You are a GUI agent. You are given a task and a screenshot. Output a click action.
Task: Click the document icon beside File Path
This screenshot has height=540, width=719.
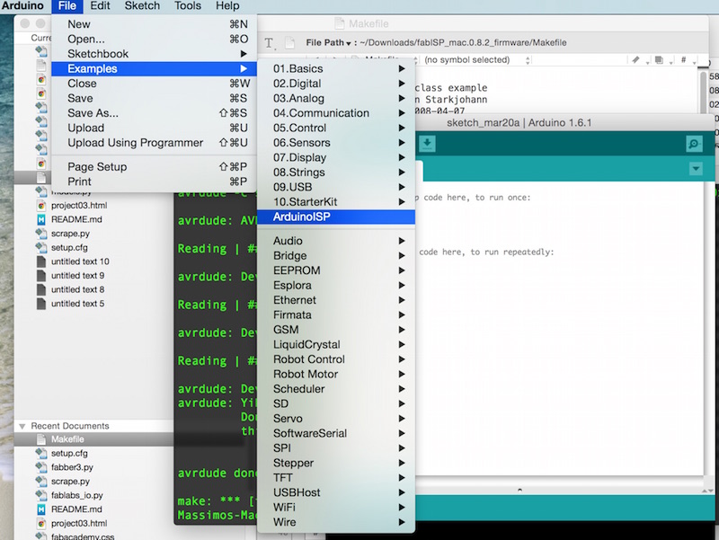(290, 42)
